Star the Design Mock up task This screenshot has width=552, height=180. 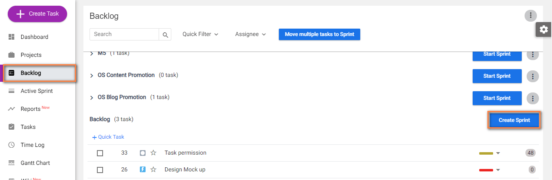coord(153,169)
